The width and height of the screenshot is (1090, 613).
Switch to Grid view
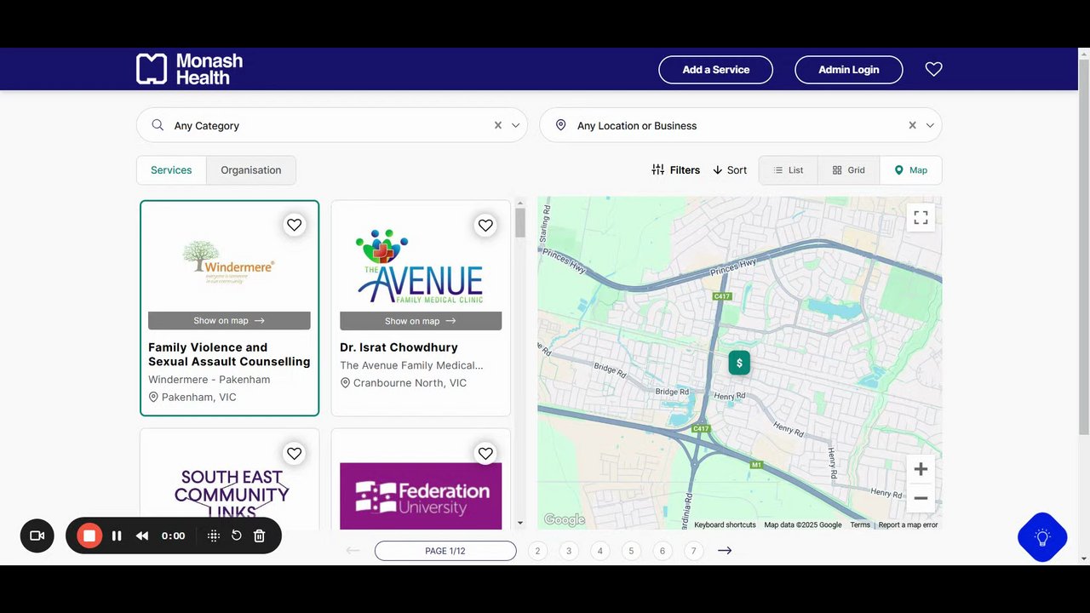(849, 170)
